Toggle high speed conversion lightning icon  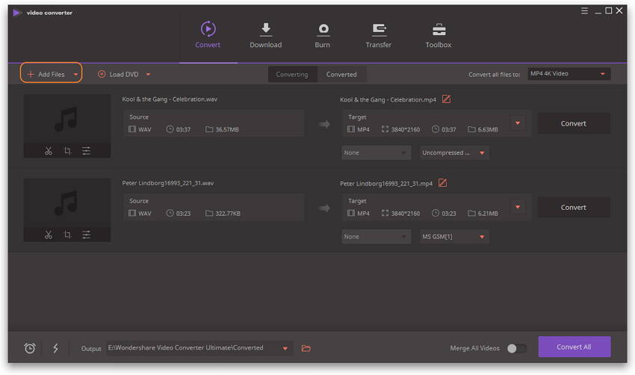[56, 348]
